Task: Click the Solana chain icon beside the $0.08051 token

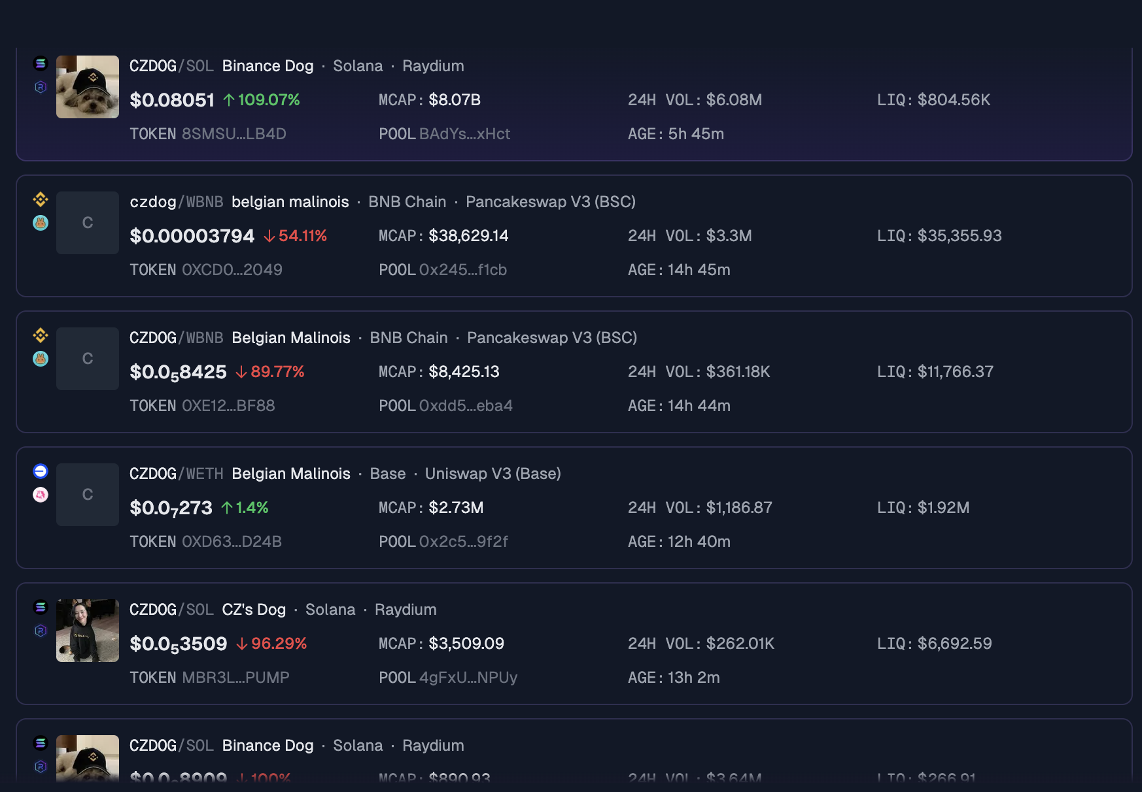Action: [41, 63]
